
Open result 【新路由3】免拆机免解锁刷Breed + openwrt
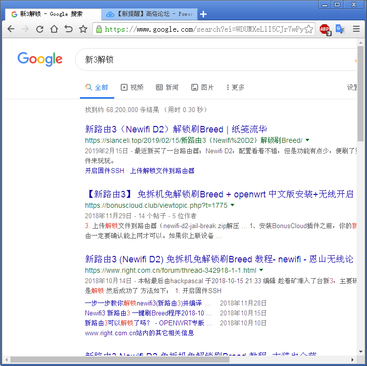pyautogui.click(x=220, y=194)
